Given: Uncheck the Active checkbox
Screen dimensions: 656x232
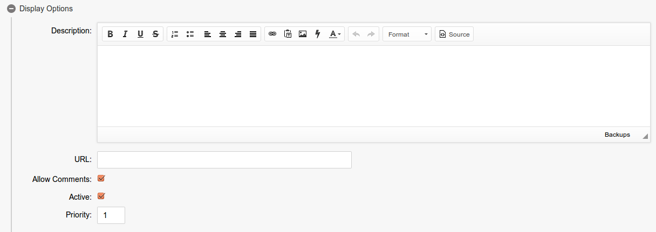Looking at the screenshot, I should (x=101, y=196).
